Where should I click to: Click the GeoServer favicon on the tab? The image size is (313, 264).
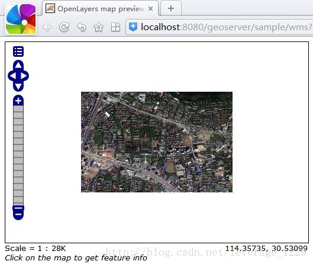50,8
